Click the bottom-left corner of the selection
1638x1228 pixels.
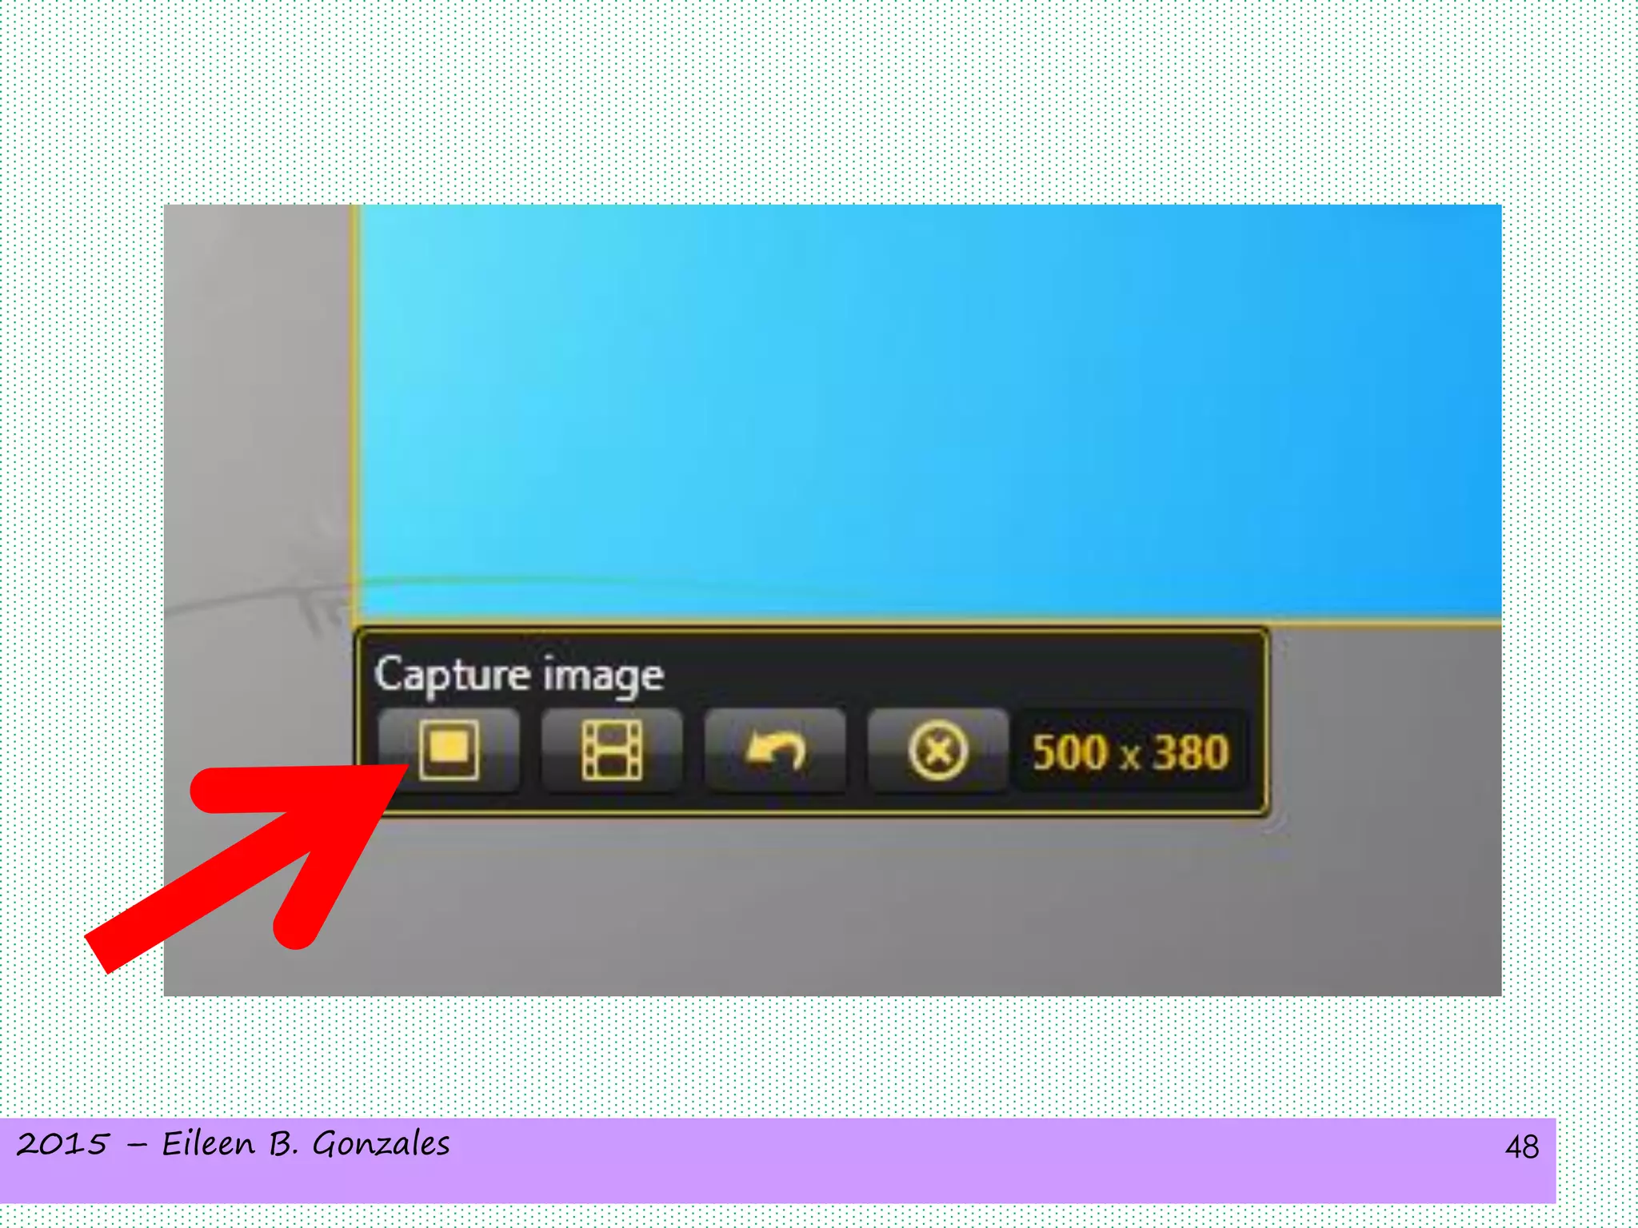point(356,622)
